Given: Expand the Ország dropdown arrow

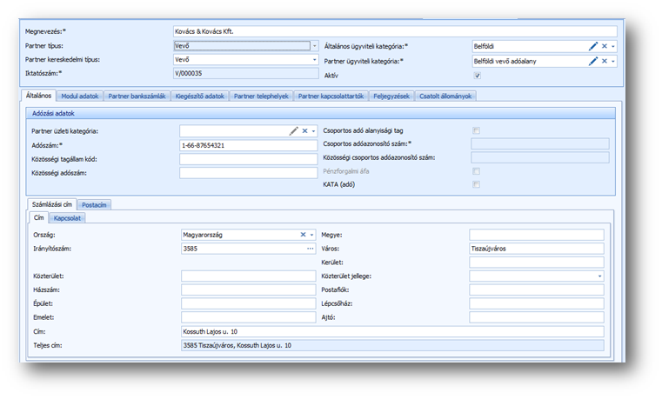Looking at the screenshot, I should point(311,235).
